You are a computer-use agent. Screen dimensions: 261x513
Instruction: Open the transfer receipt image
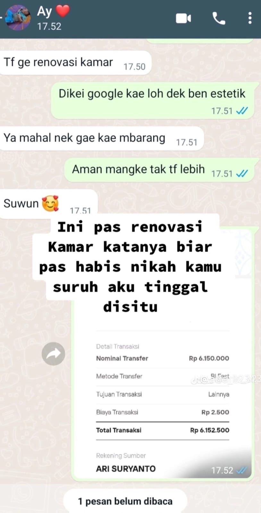point(163,353)
